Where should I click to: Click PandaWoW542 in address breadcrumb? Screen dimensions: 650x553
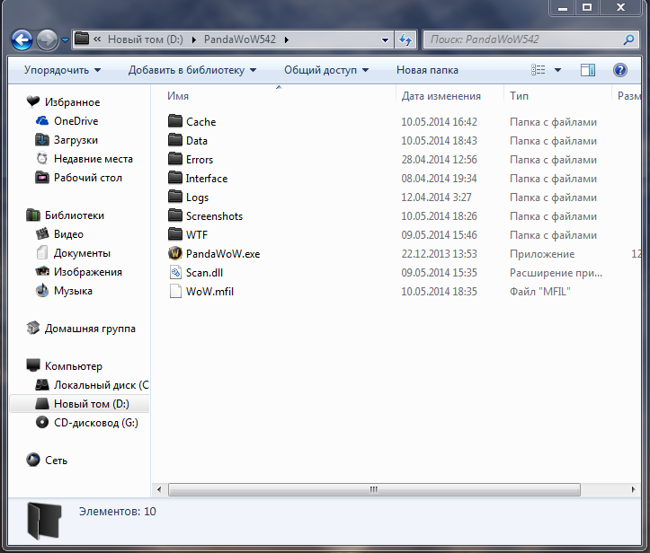click(x=240, y=39)
